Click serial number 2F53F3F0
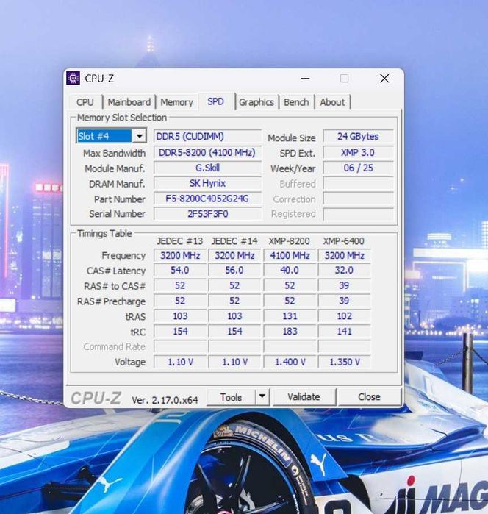Viewport: 488px width, 514px height. point(207,214)
